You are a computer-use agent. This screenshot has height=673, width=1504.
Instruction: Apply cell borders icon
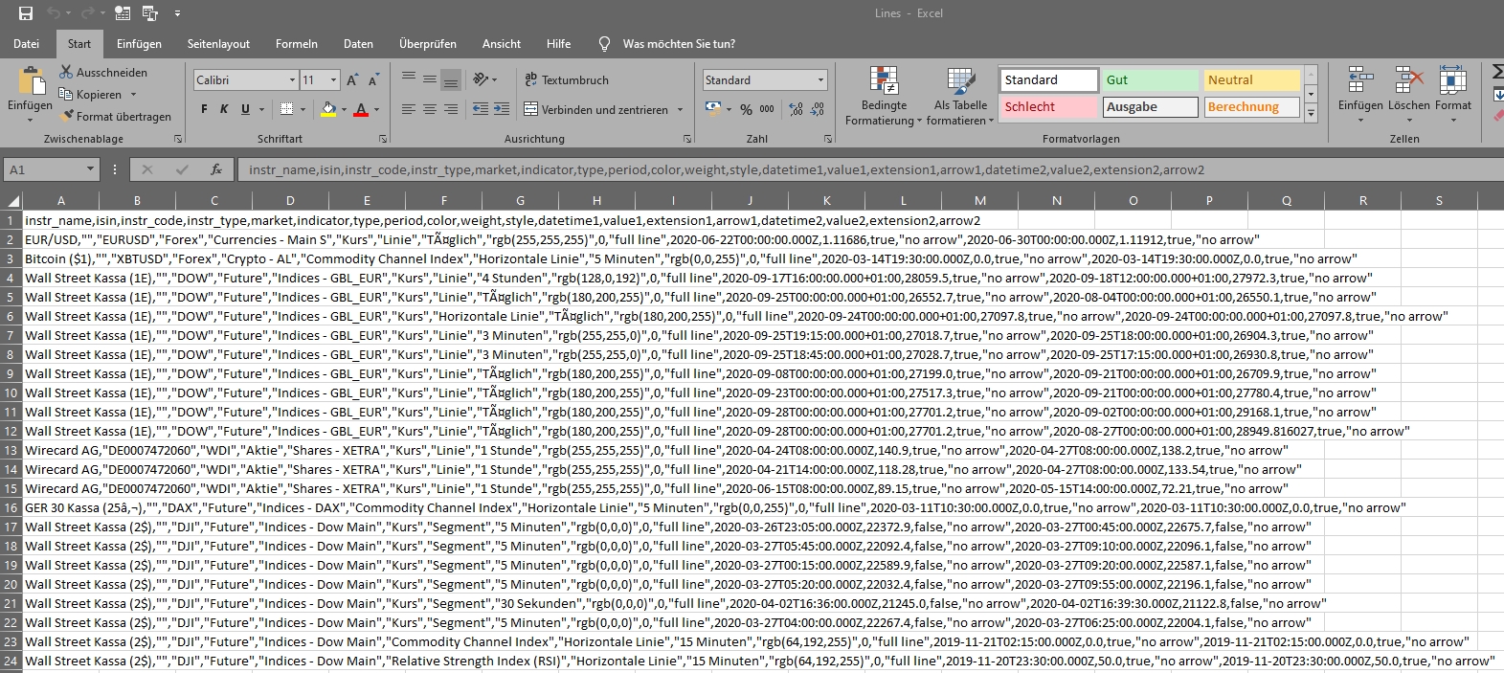coord(285,109)
